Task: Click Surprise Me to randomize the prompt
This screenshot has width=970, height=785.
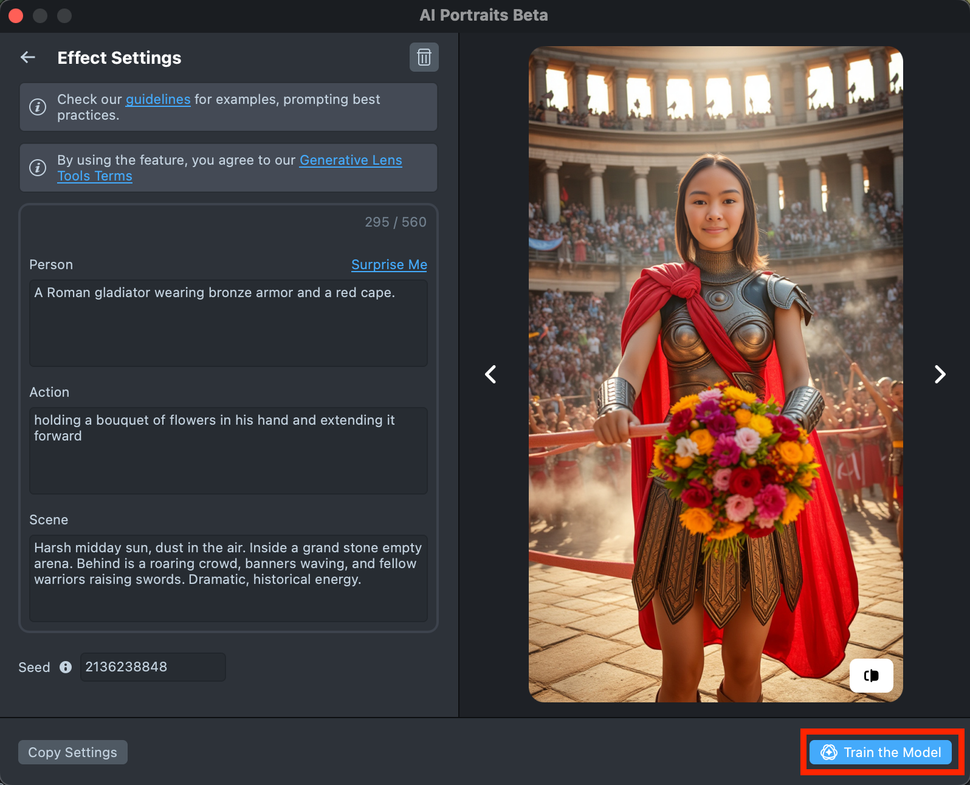Action: tap(389, 265)
